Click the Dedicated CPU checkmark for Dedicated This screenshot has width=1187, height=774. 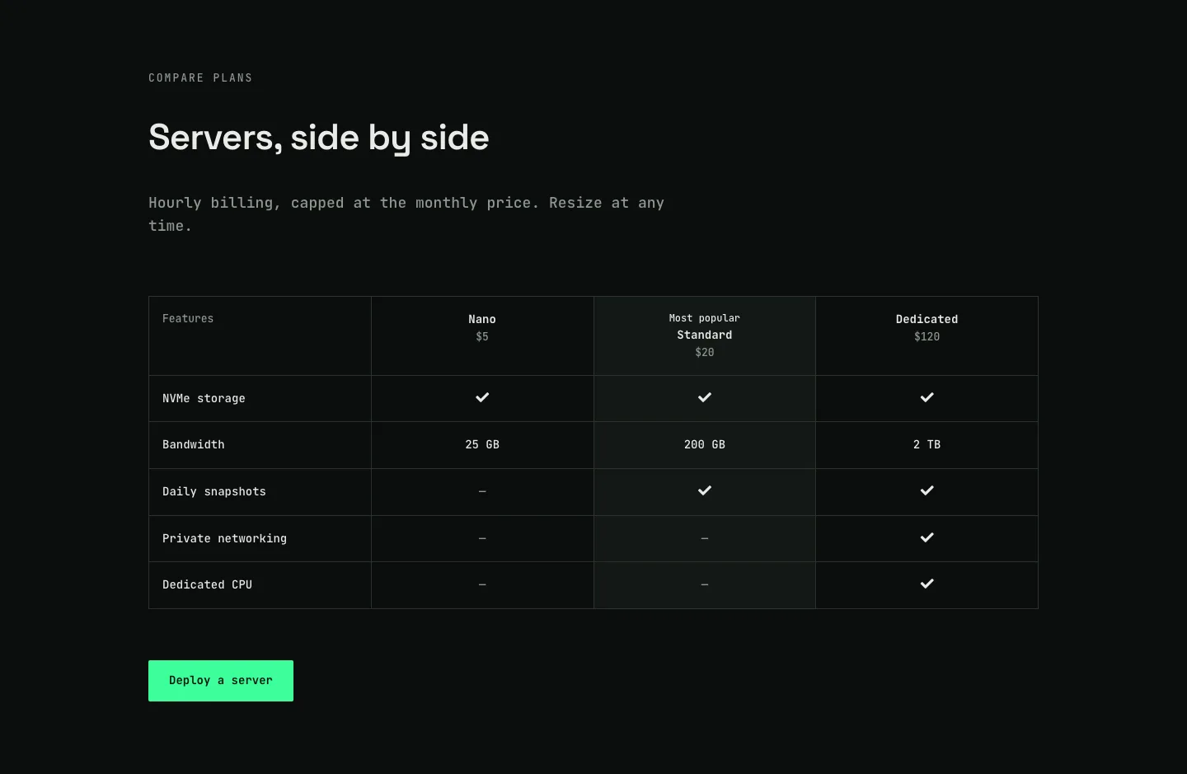coord(927,584)
